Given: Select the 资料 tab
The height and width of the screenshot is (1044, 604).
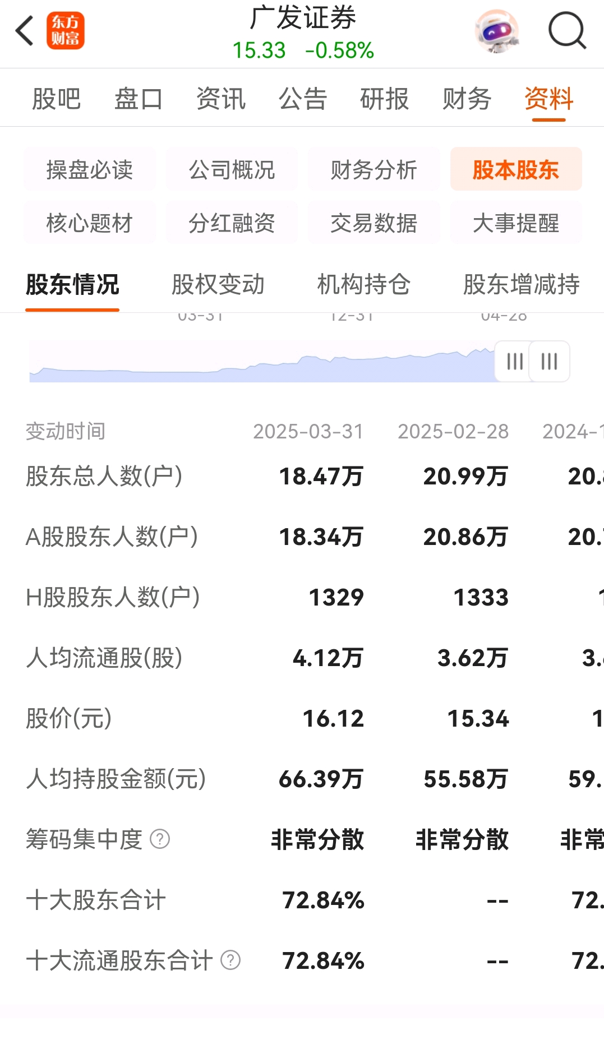Looking at the screenshot, I should click(549, 99).
